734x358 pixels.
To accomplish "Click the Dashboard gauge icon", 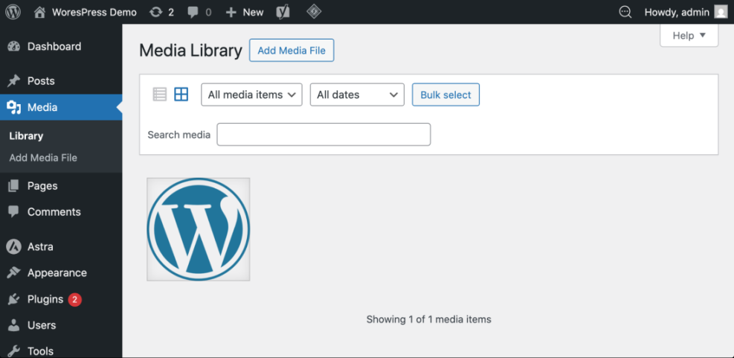I will point(14,46).
